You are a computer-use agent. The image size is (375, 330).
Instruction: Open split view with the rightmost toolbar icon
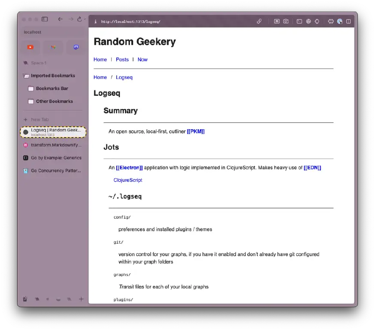[348, 21]
